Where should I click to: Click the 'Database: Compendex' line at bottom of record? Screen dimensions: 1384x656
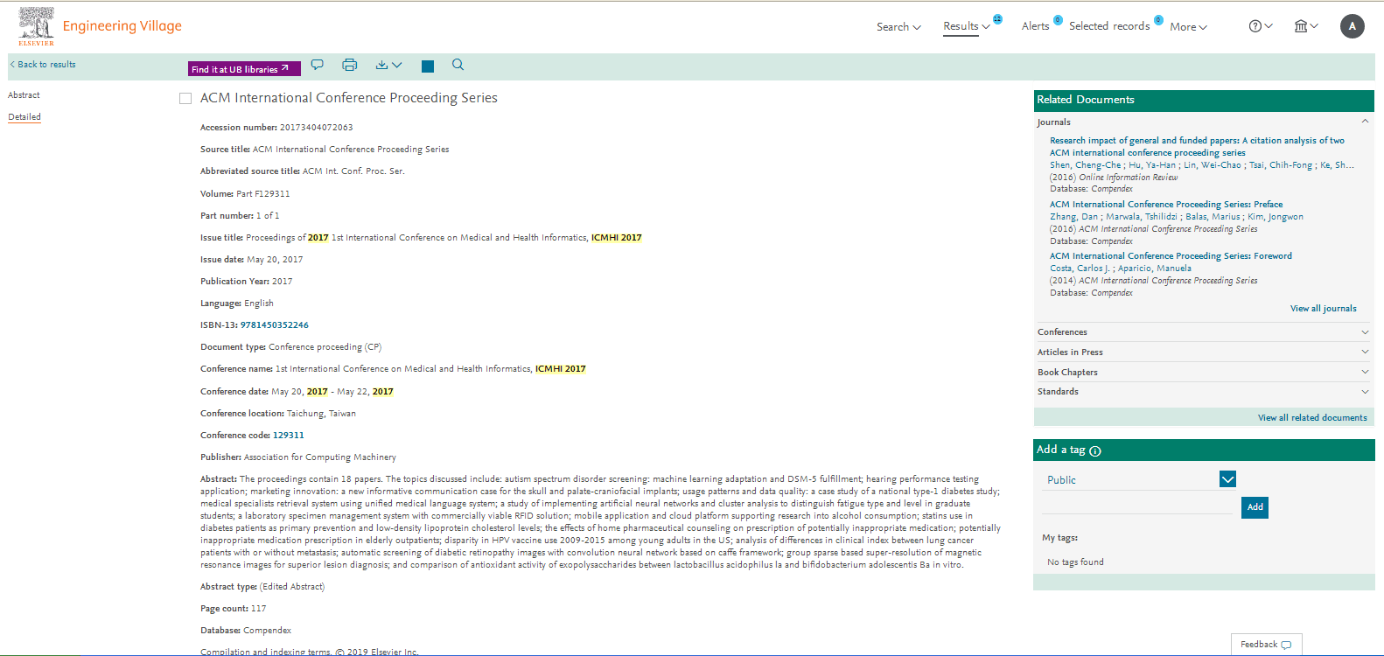pyautogui.click(x=246, y=631)
